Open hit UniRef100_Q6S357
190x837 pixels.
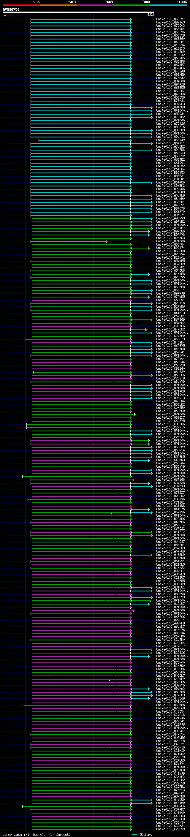point(170,19)
